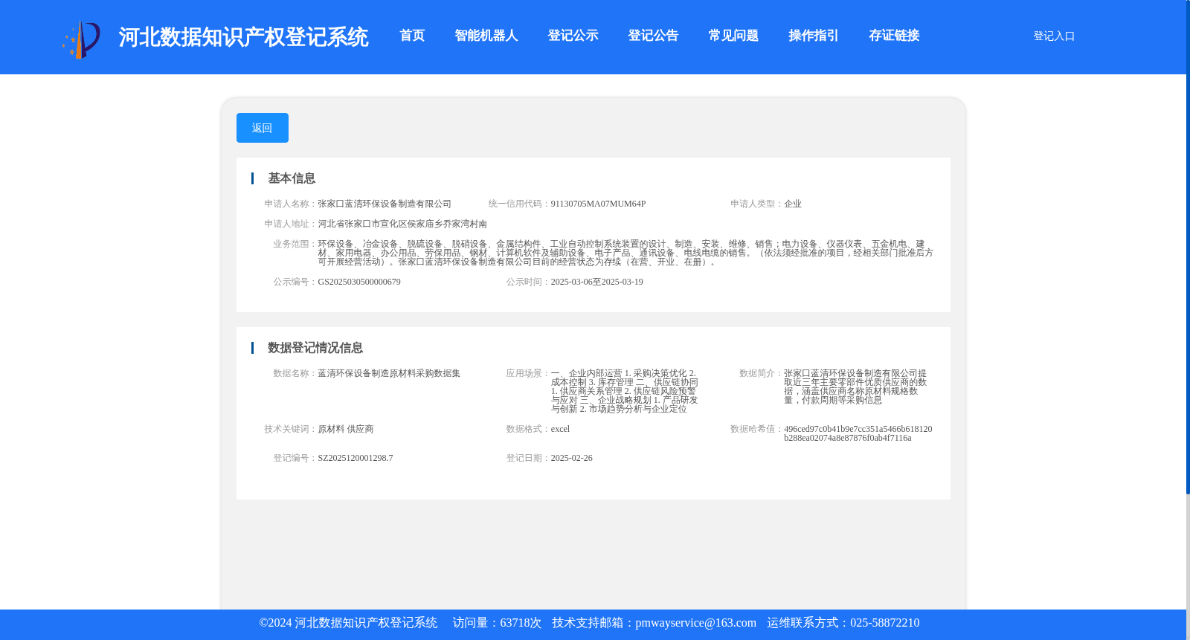This screenshot has height=640, width=1190.
Task: Open the 首页 menu item
Action: (x=412, y=36)
